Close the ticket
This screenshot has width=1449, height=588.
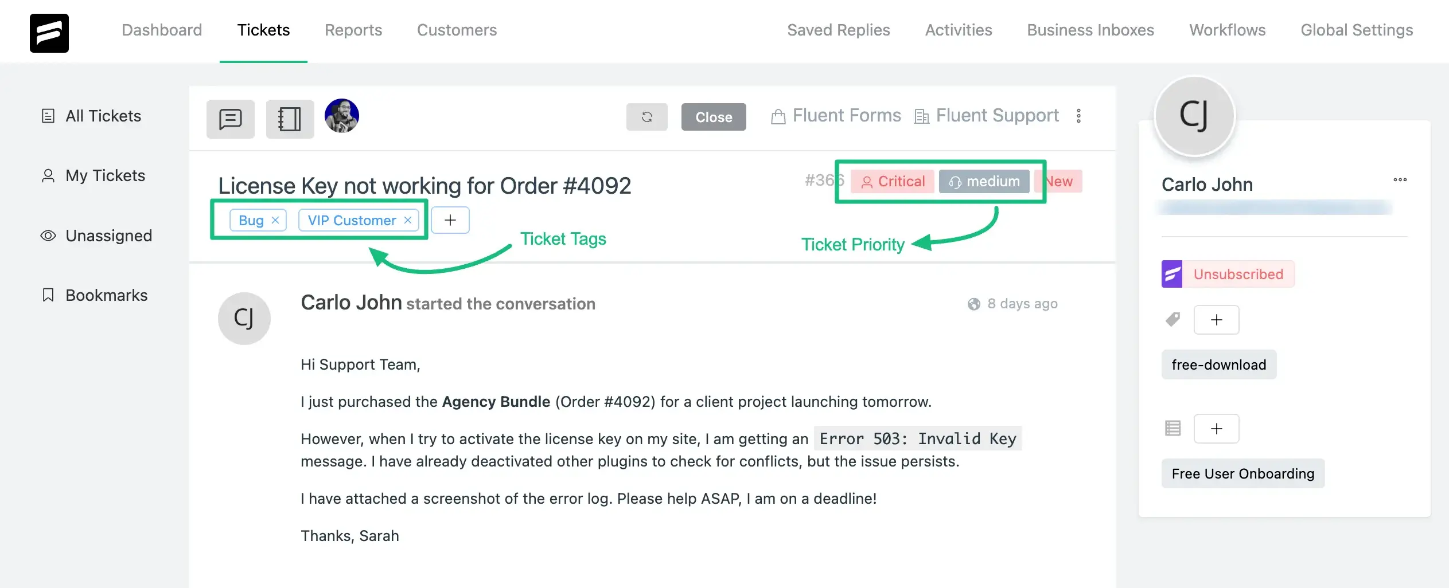(714, 117)
